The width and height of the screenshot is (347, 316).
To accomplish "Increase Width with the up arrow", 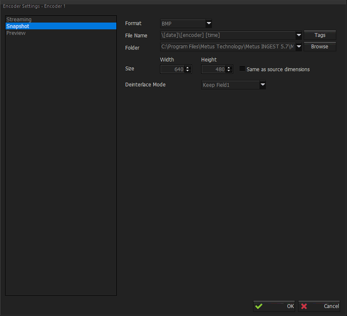I will pyautogui.click(x=187, y=67).
